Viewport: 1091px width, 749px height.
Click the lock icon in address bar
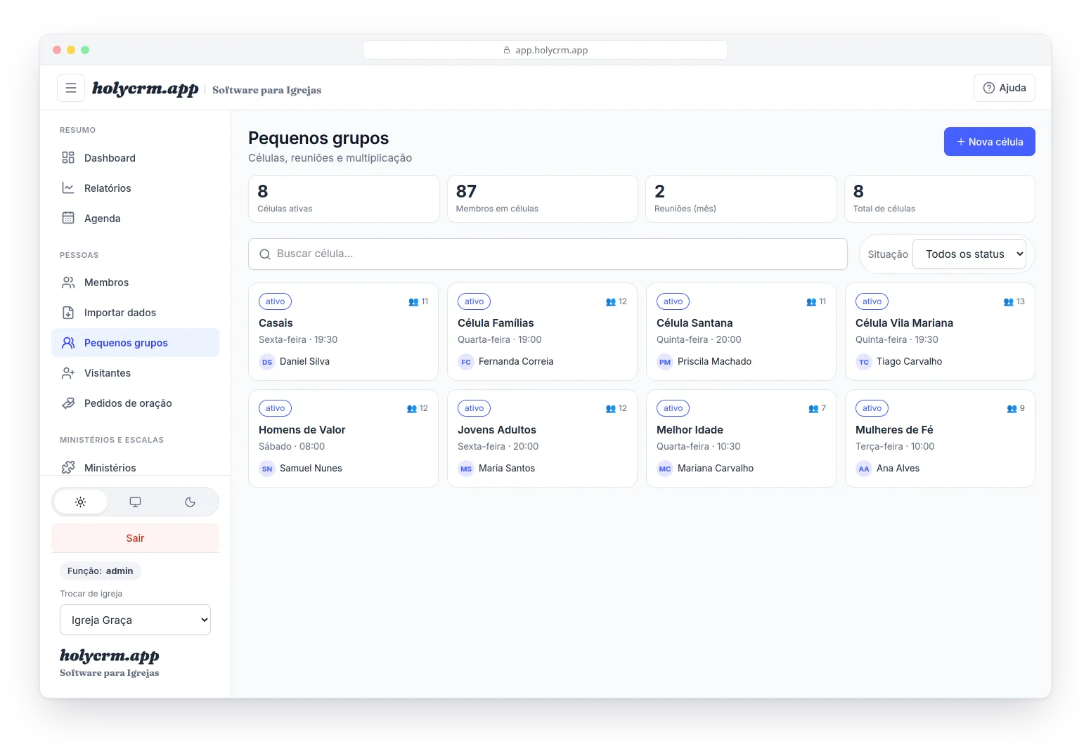(507, 51)
